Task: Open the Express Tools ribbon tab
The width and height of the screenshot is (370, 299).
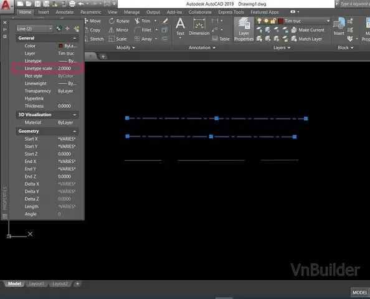Action: pyautogui.click(x=231, y=12)
